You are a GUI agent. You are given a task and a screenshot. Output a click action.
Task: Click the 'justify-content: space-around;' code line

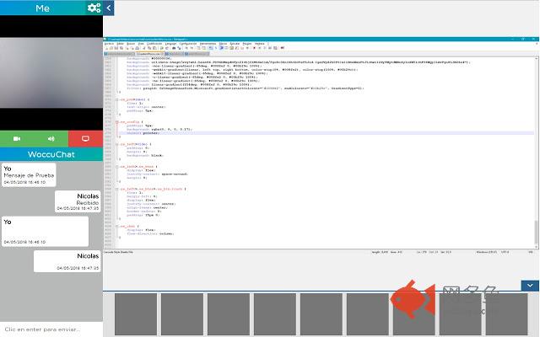point(158,174)
